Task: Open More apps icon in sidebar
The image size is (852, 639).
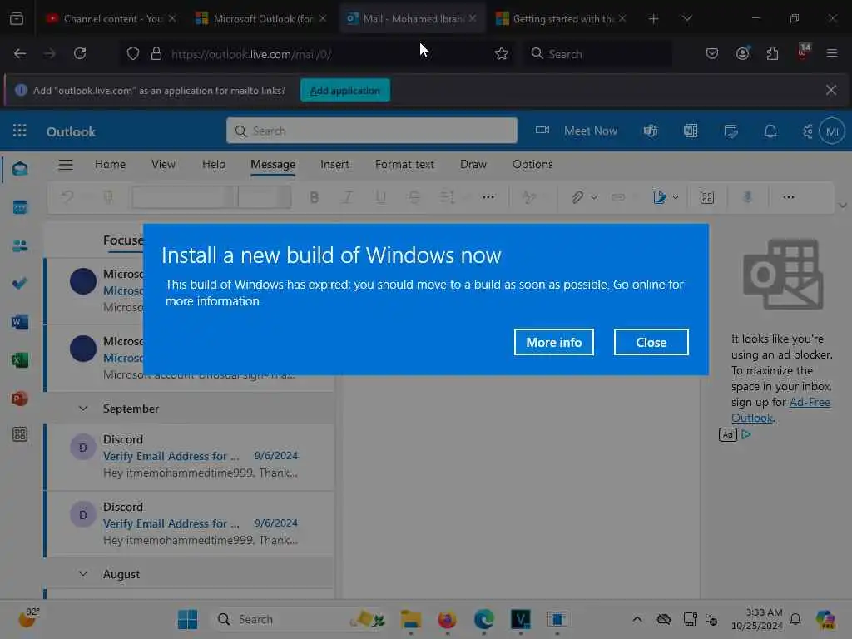Action: [x=20, y=434]
